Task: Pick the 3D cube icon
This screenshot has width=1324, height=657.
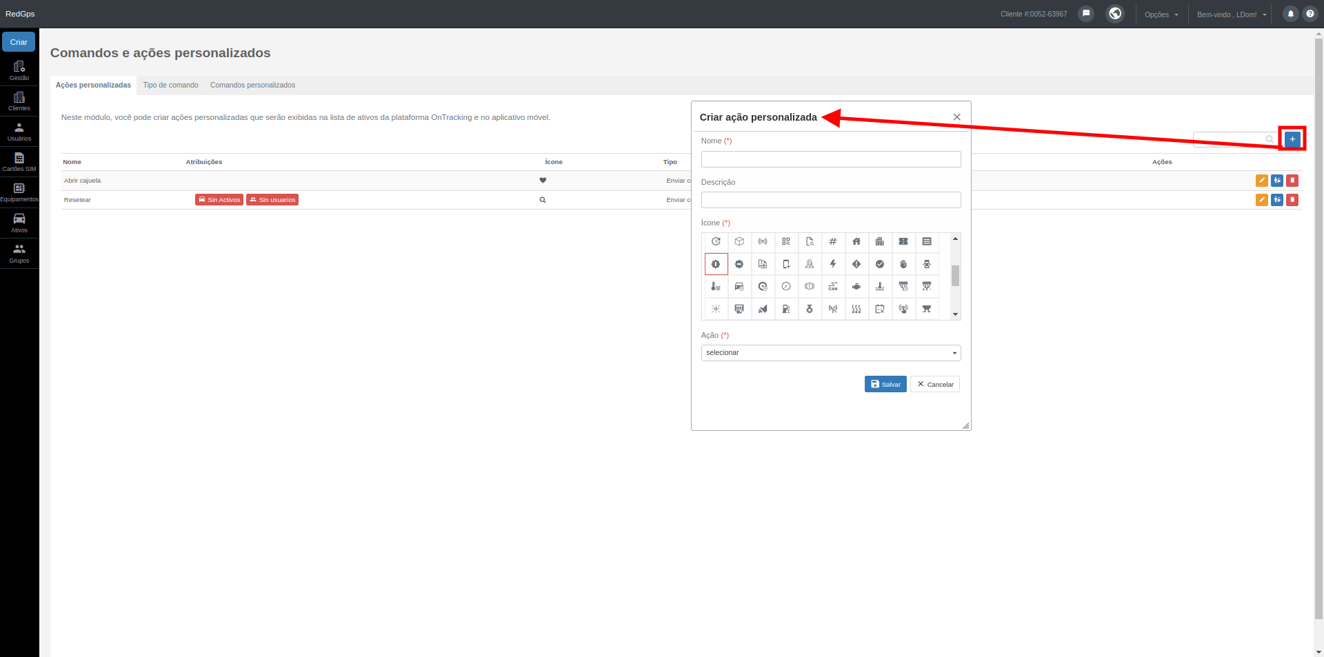Action: pyautogui.click(x=739, y=242)
